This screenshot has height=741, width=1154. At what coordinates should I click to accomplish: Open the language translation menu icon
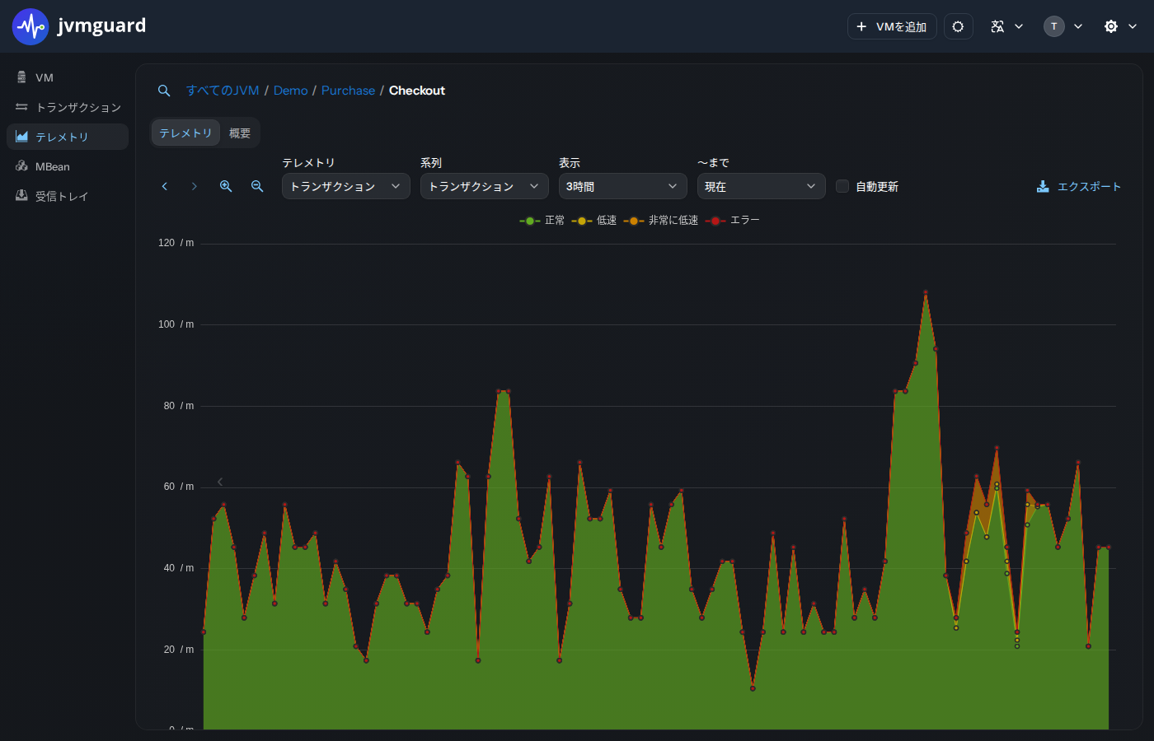[x=997, y=26]
